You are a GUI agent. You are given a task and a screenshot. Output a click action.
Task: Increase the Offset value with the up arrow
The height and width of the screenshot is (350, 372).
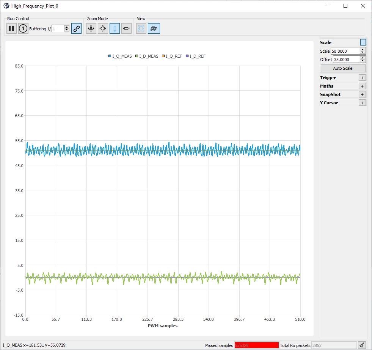362,58
